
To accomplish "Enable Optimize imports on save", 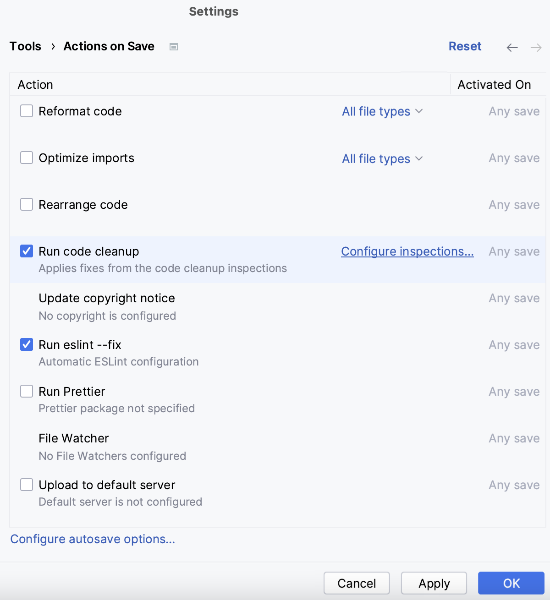I will tap(27, 158).
